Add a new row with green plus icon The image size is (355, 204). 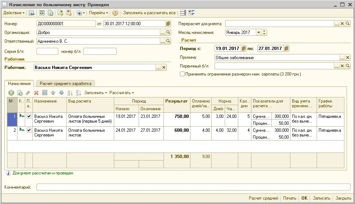tap(11, 93)
